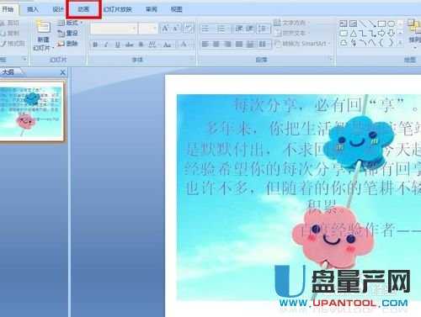Open the font group dialog launcher
Screen dimensions: 421x317
coord(192,59)
